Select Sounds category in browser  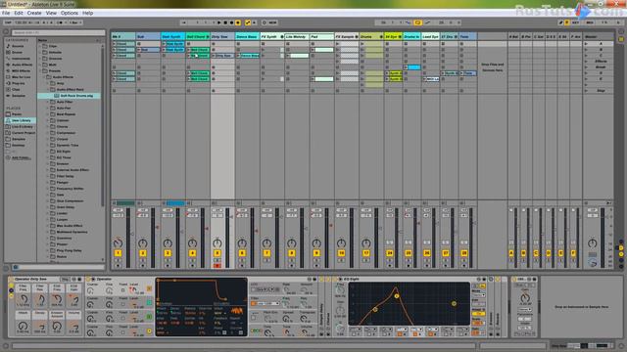[18, 46]
